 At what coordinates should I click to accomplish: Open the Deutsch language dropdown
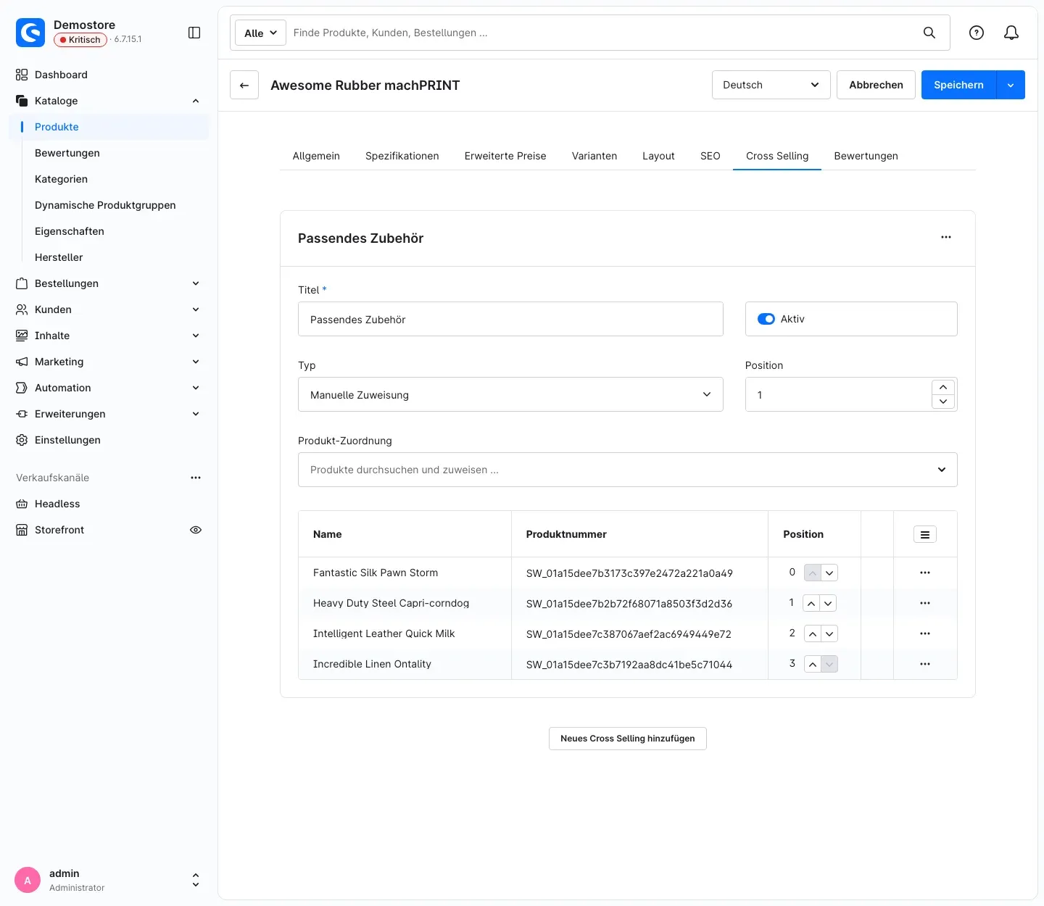[771, 85]
